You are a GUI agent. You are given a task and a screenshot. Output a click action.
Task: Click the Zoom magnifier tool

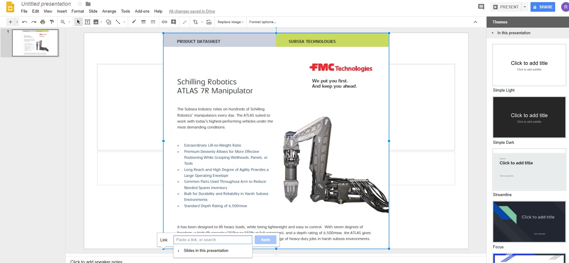pos(63,22)
